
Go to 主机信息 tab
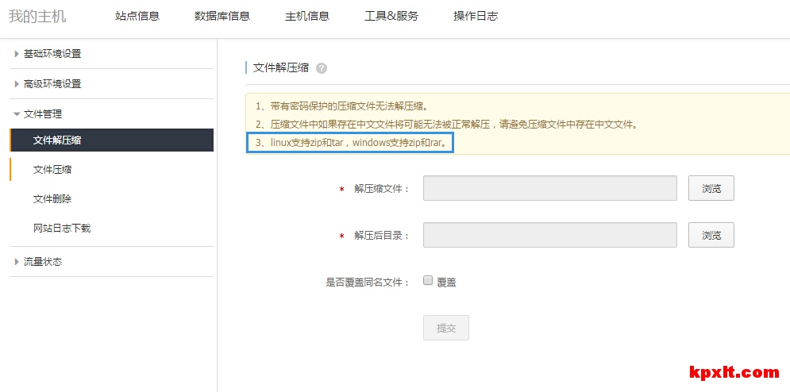(307, 16)
